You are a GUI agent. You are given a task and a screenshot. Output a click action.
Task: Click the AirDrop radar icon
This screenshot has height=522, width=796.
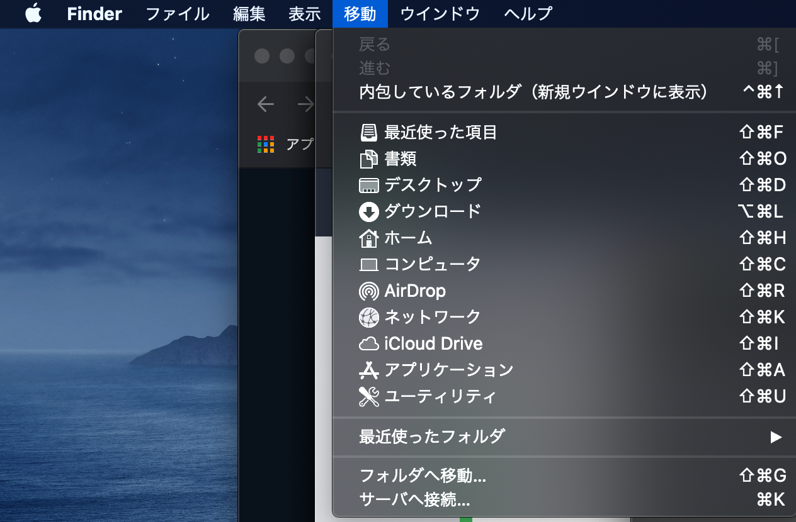pyautogui.click(x=368, y=291)
